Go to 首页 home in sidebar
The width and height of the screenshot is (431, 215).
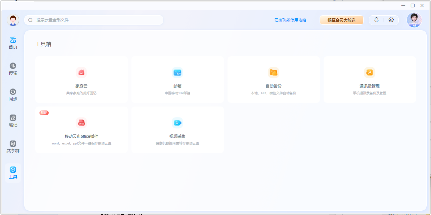tap(13, 43)
